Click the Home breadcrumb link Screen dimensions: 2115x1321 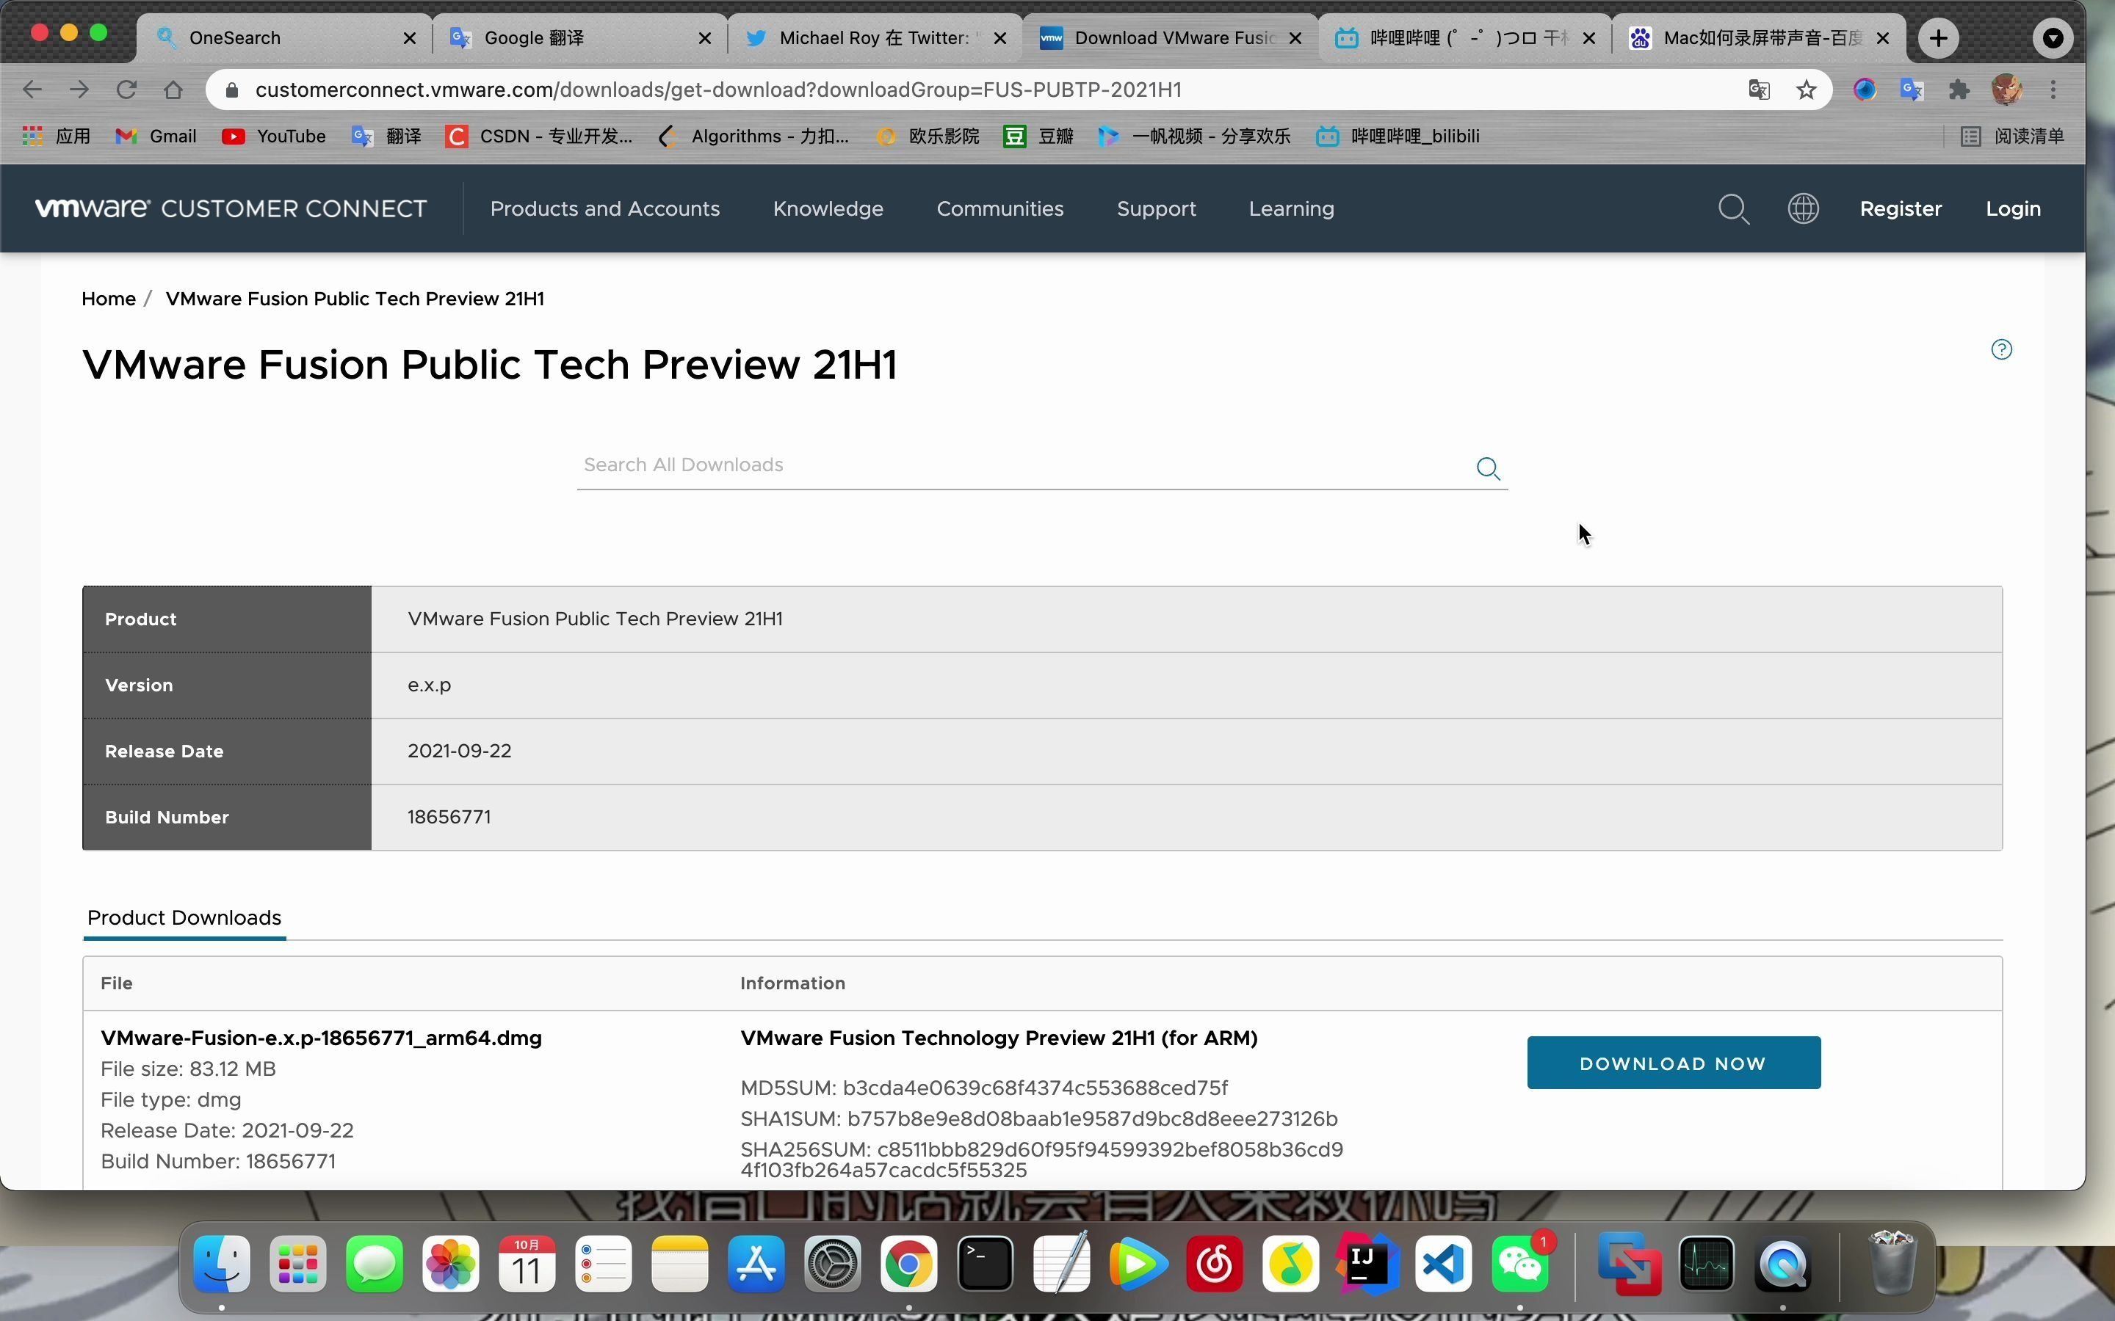coord(109,299)
